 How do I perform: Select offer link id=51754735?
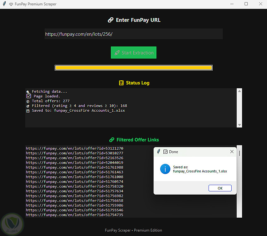[x=75, y=215]
